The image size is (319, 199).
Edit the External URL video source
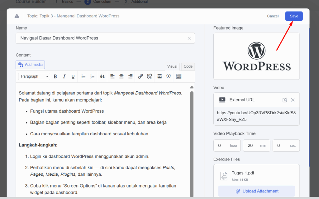pos(285,100)
